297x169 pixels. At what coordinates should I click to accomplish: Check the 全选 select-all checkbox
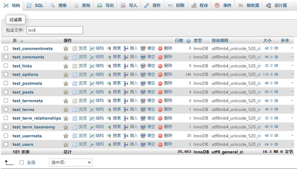[22, 162]
